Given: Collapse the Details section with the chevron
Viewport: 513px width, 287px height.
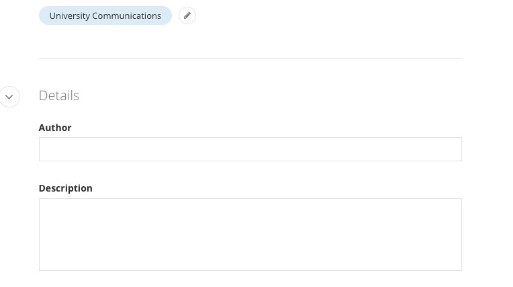Looking at the screenshot, I should pos(9,97).
